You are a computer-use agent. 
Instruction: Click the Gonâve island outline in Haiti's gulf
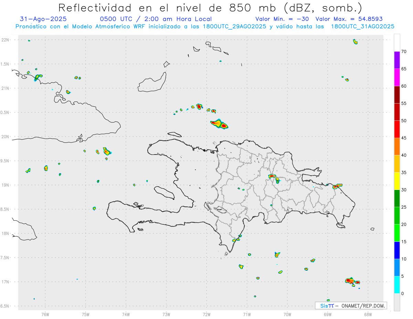tap(164, 192)
